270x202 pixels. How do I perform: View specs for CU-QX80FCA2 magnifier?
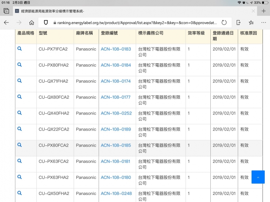point(19,97)
